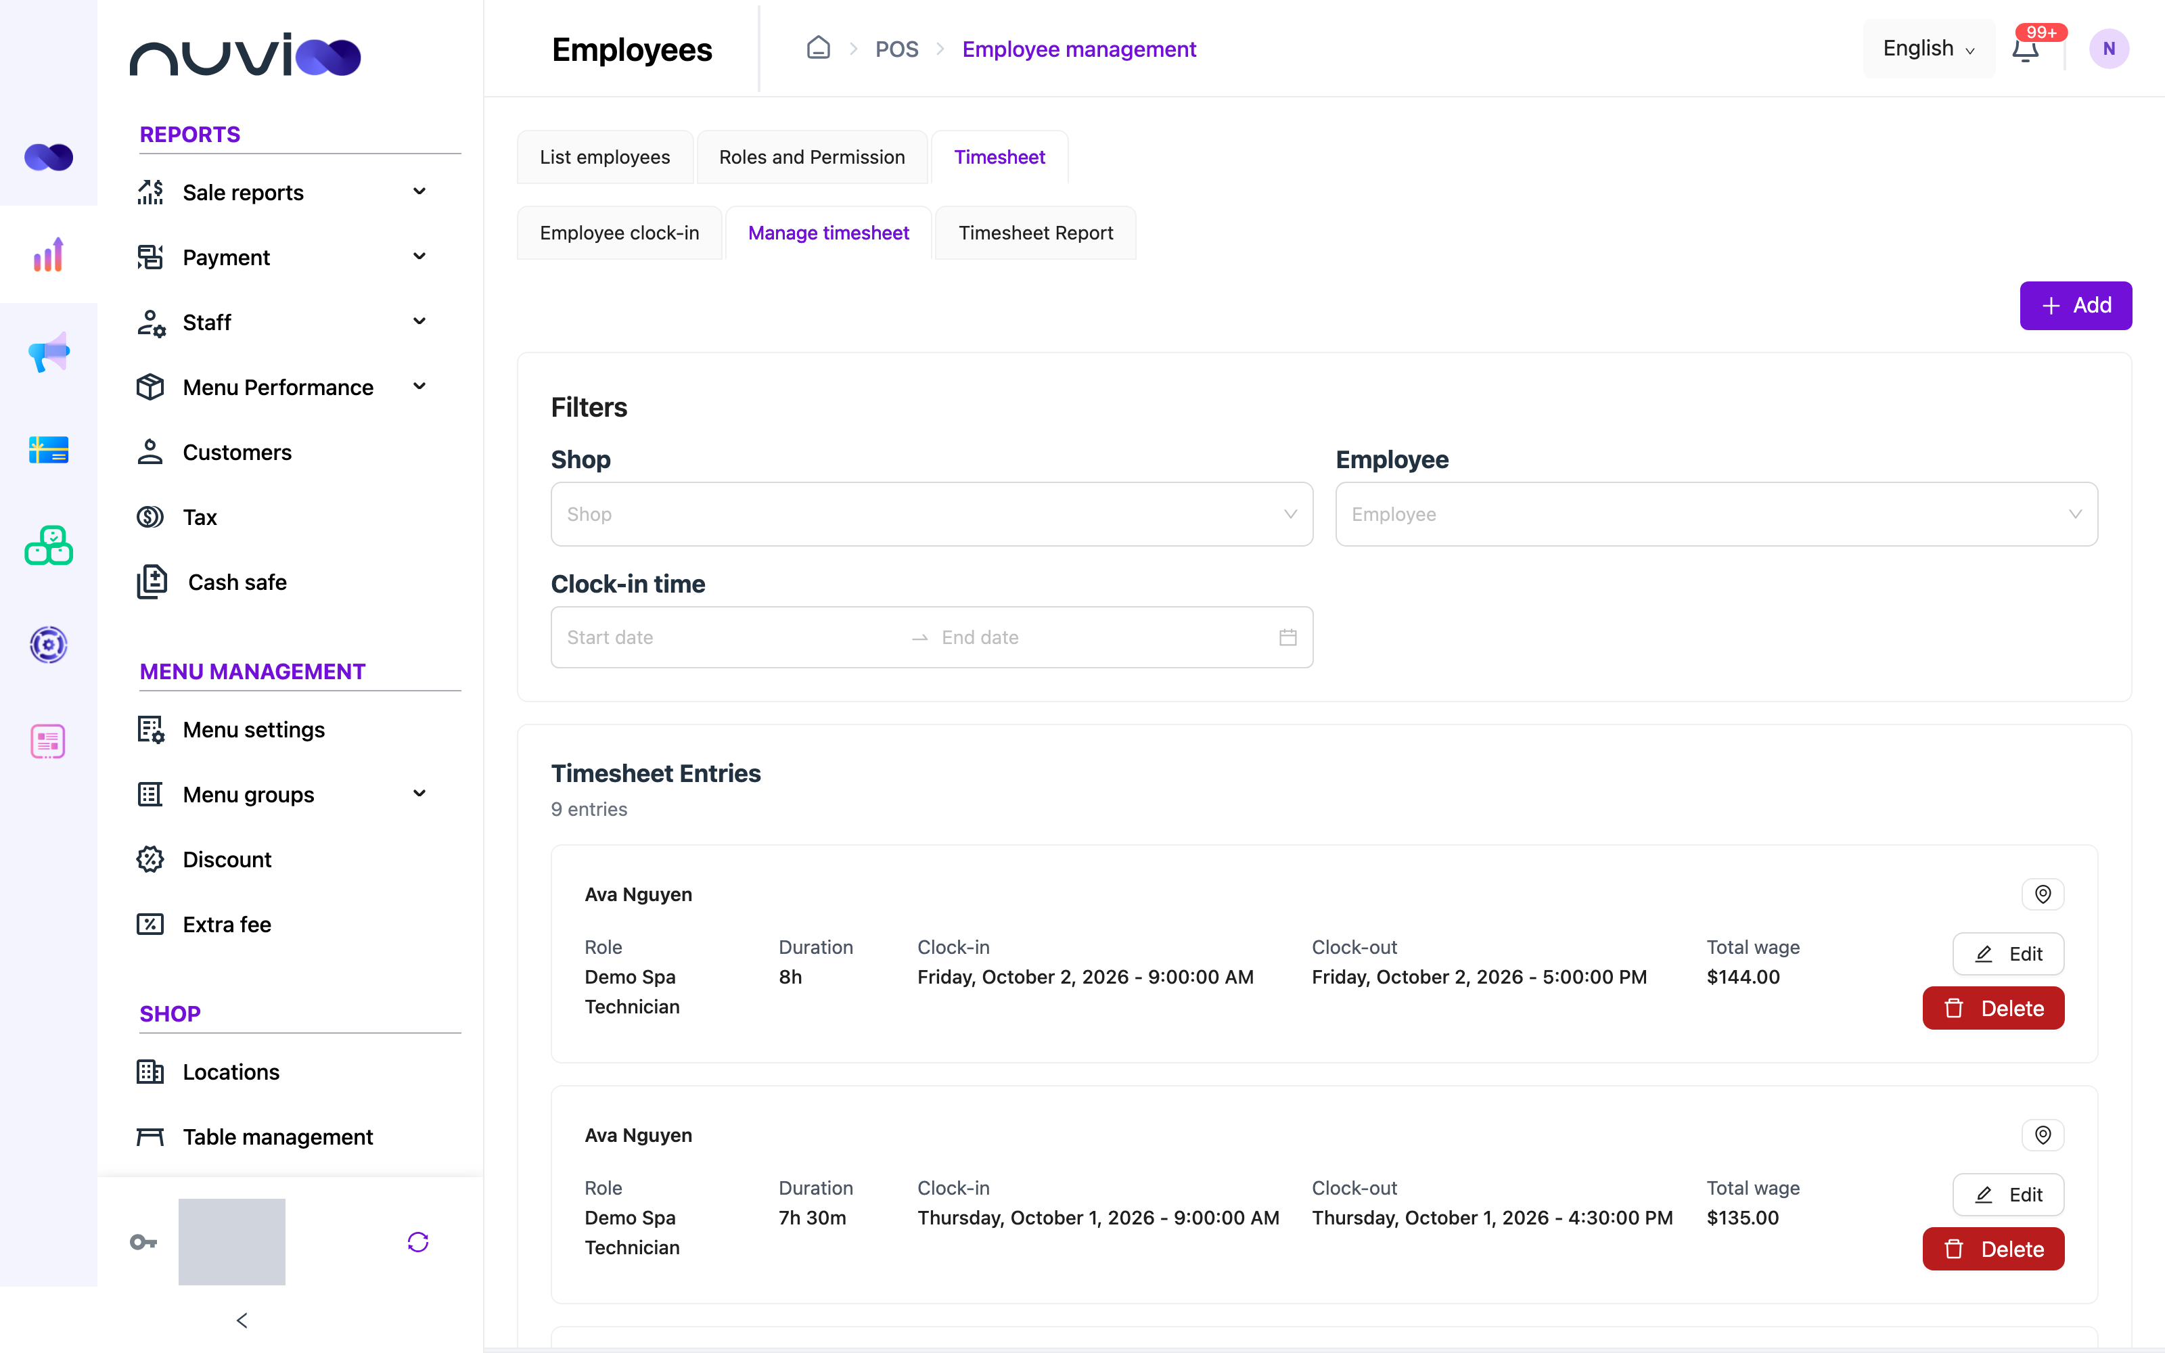The width and height of the screenshot is (2165, 1353).
Task: Expand the Menu Performance submenu chevron
Action: [x=419, y=386]
